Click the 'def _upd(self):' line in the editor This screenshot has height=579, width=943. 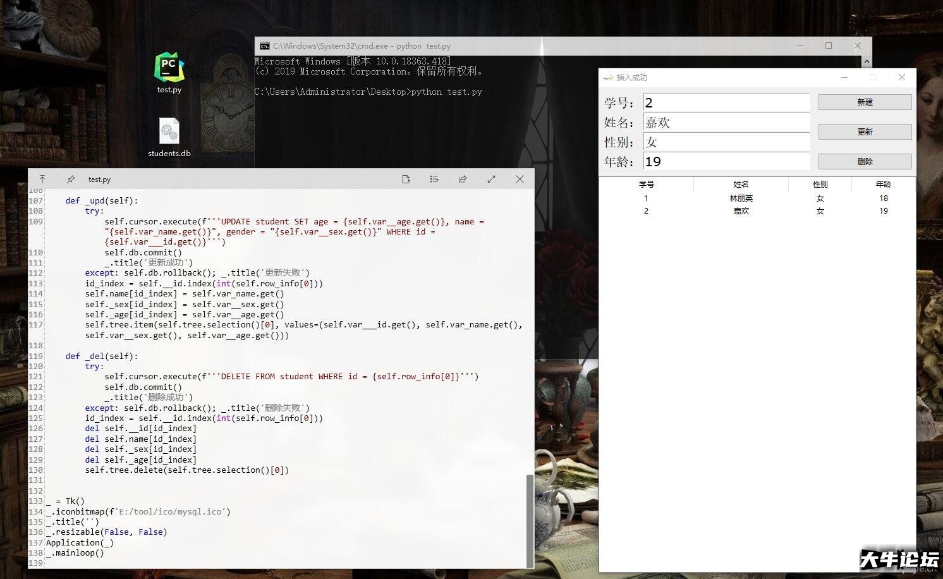coord(102,201)
